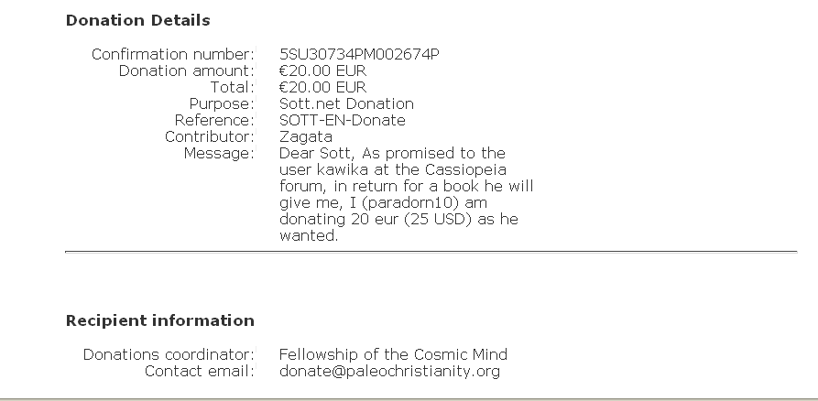The height and width of the screenshot is (401, 818).
Task: Select the donation amount €20.00 EUR value
Action: [x=322, y=71]
